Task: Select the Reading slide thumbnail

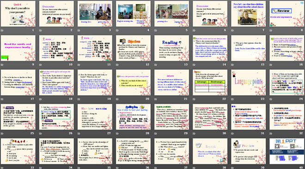Action: click(x=171, y=48)
